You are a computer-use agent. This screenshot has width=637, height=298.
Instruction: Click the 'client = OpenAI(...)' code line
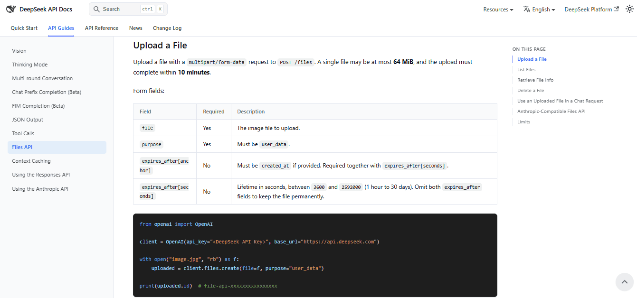click(x=259, y=242)
